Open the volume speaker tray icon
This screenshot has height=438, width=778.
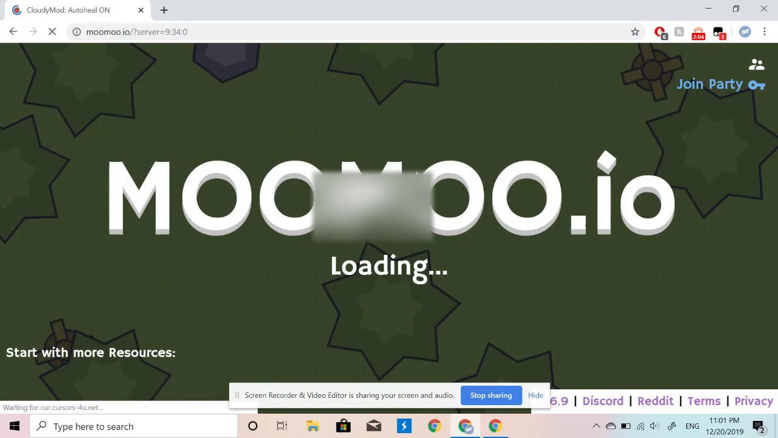tap(655, 426)
